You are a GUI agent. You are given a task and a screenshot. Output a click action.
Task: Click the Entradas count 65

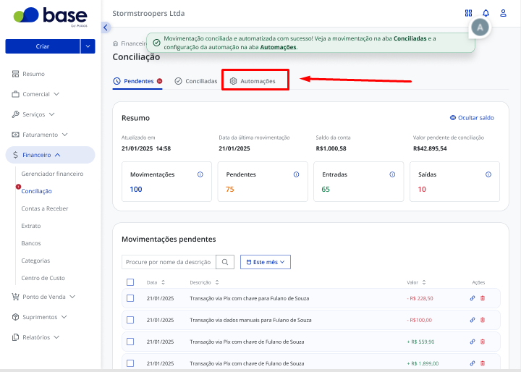pos(326,189)
